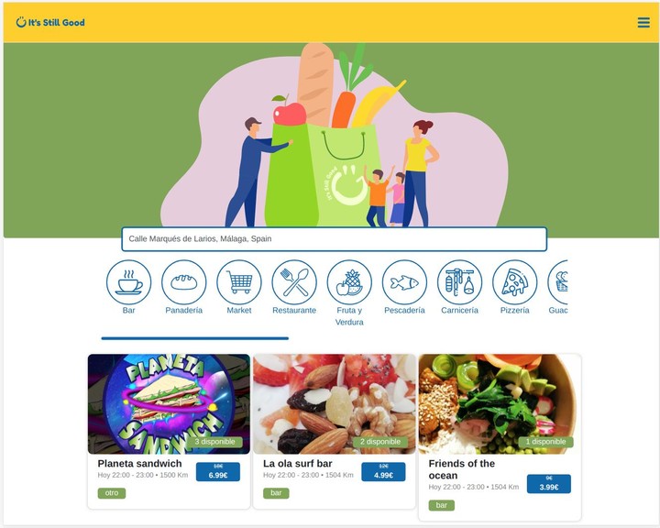Viewport: 660px width, 528px height.
Task: Click the 4.99€ price button
Action: pyautogui.click(x=383, y=471)
